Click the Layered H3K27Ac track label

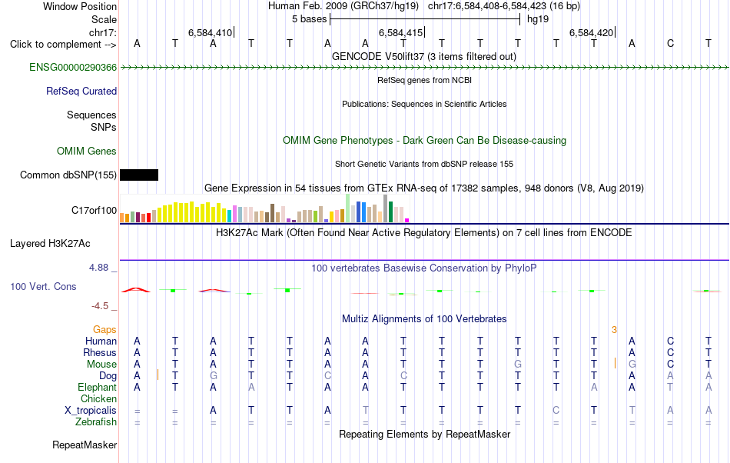[50, 244]
